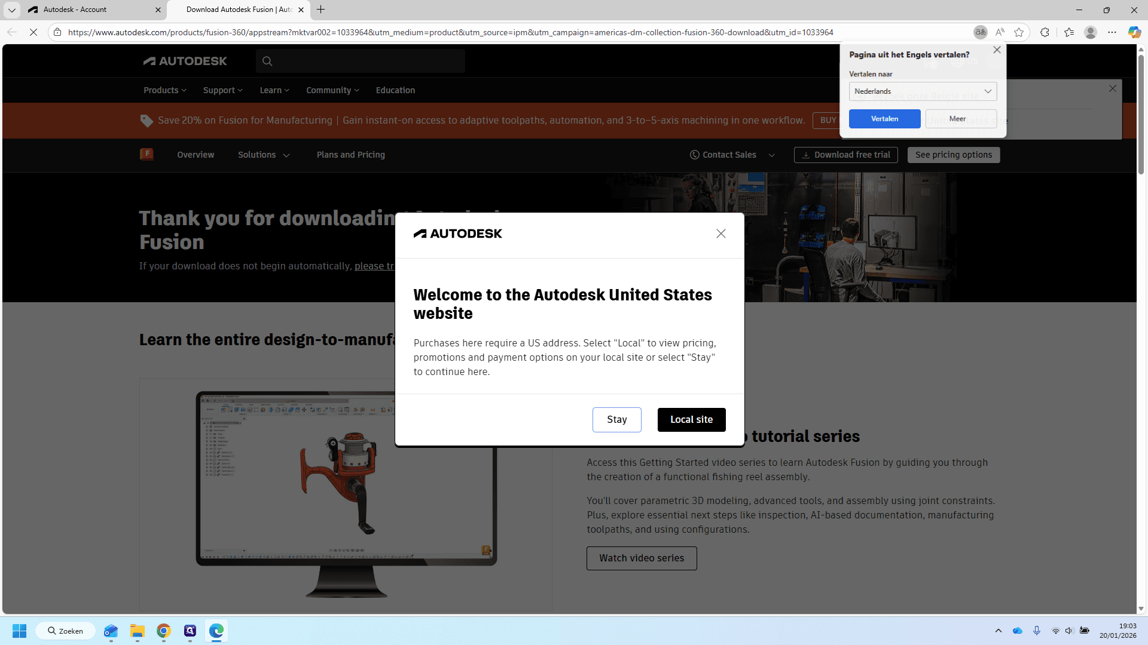
Task: Expand the Products navigation menu
Action: pyautogui.click(x=165, y=90)
